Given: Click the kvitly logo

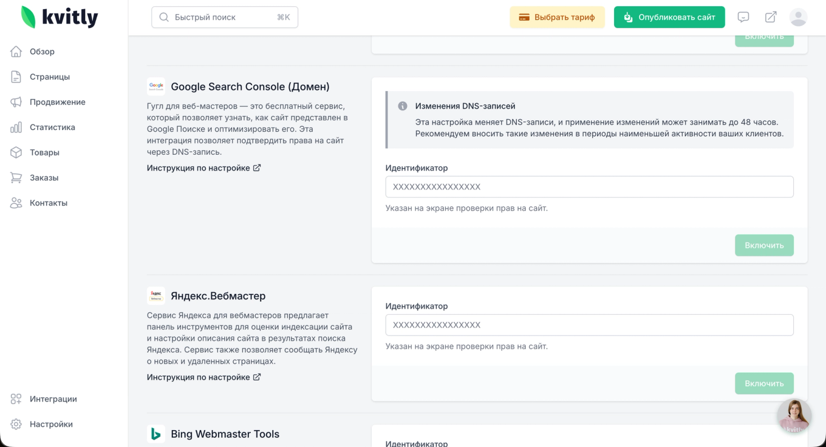Looking at the screenshot, I should [59, 17].
